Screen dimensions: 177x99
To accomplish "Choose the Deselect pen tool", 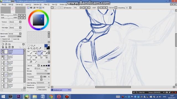I will 45,57.
